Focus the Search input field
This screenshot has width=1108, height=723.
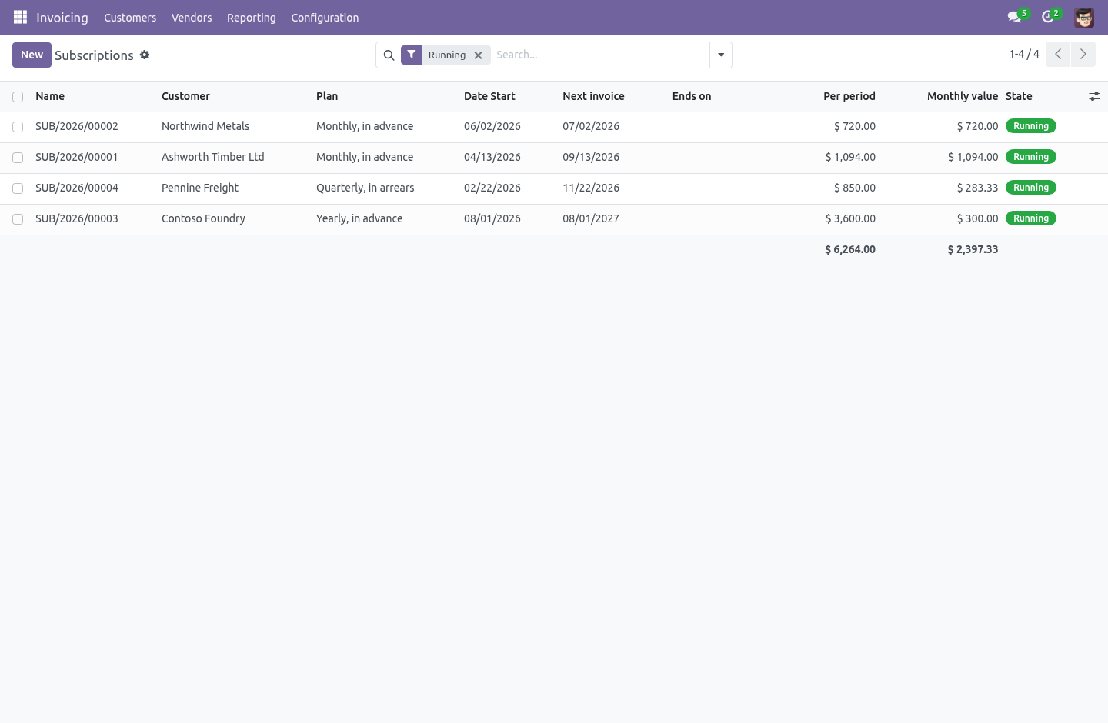tap(599, 55)
